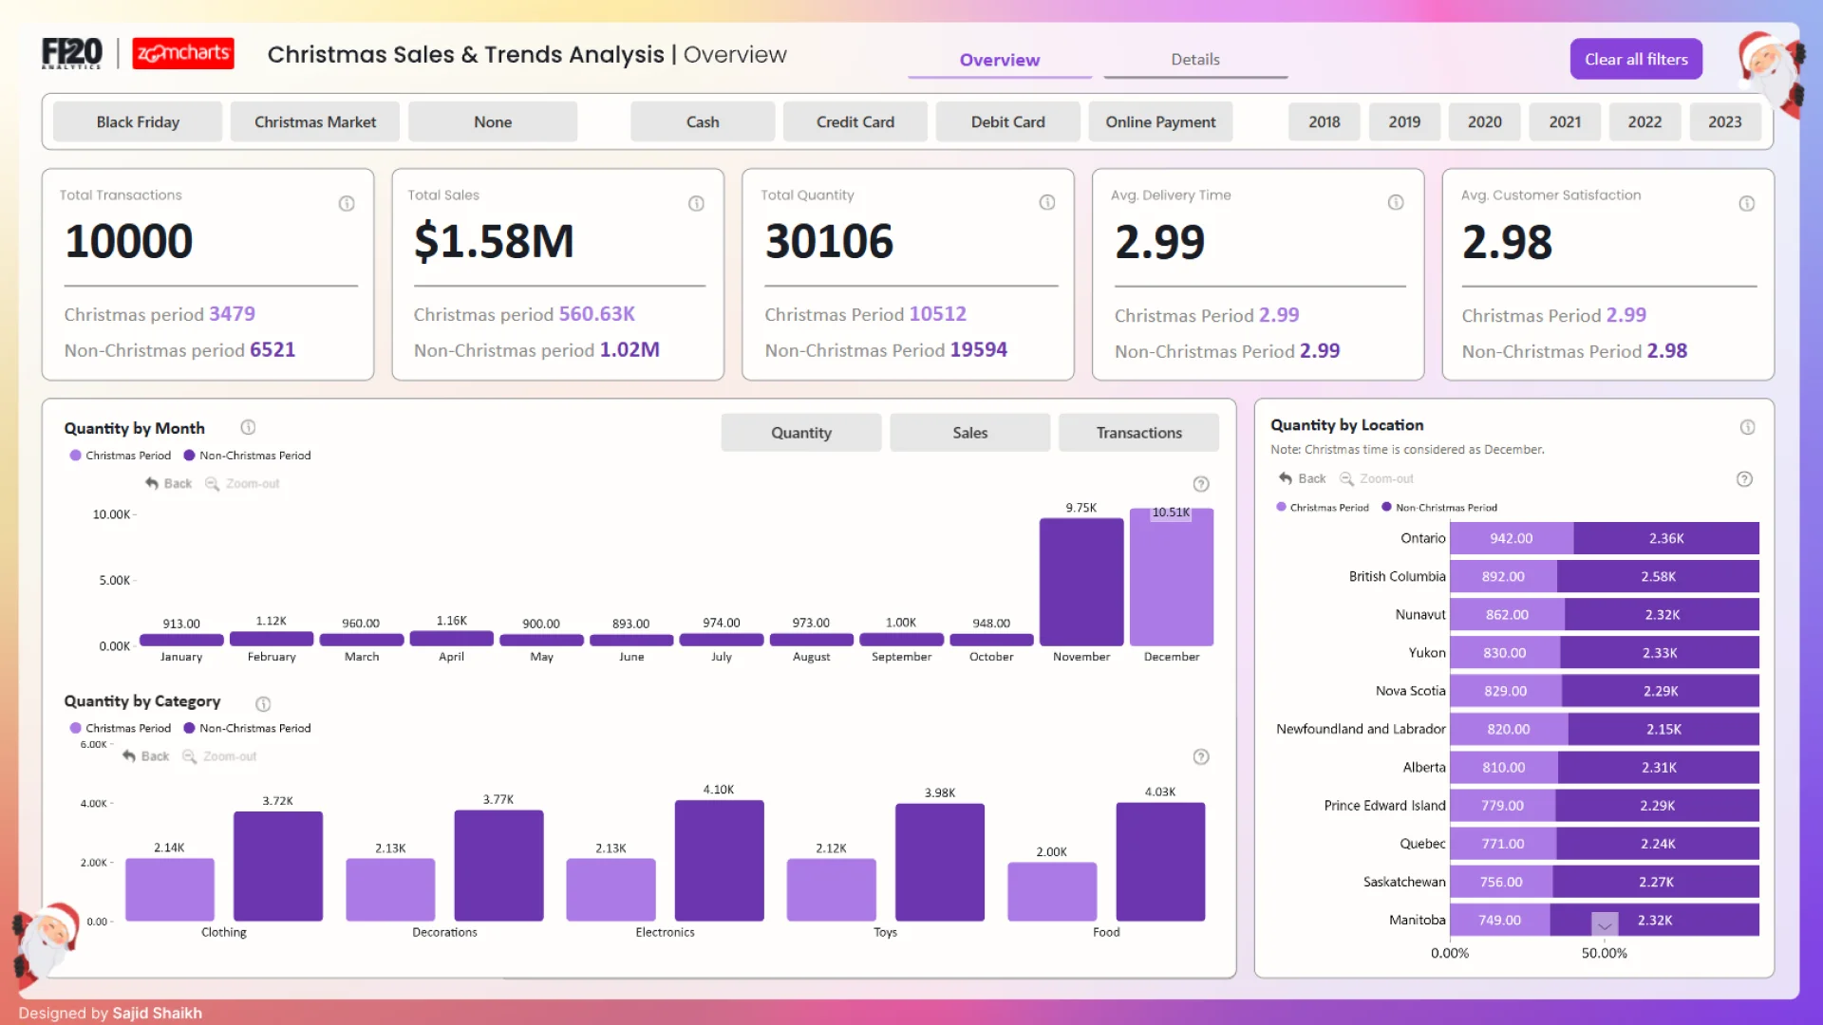Image resolution: width=1823 pixels, height=1025 pixels.
Task: Toggle year 2021 filter
Action: coord(1565,121)
